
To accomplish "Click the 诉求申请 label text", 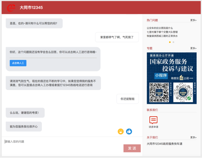I will click(x=153, y=127).
